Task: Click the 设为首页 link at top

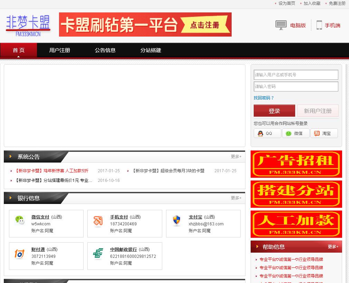Action: (287, 3)
